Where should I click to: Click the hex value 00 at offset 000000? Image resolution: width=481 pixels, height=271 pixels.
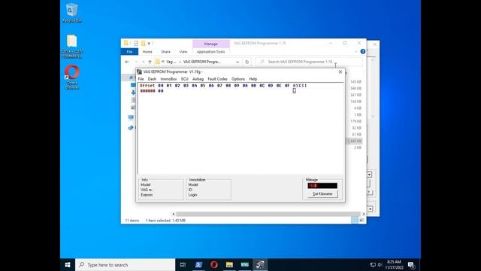pos(161,91)
